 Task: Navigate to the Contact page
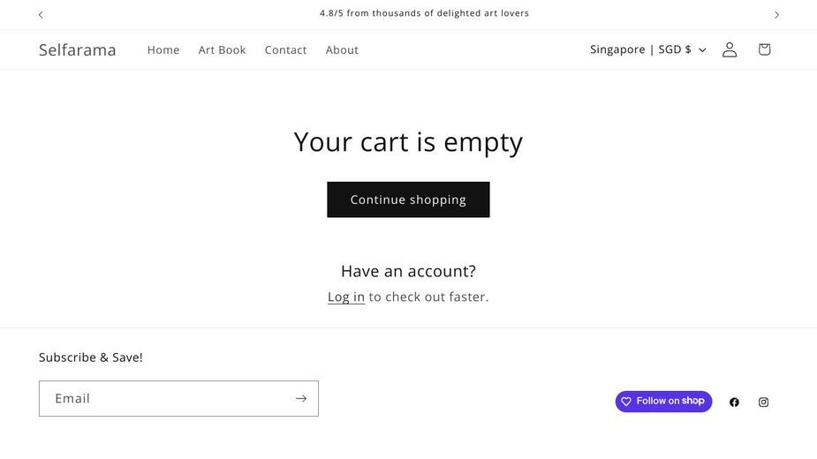pos(285,50)
